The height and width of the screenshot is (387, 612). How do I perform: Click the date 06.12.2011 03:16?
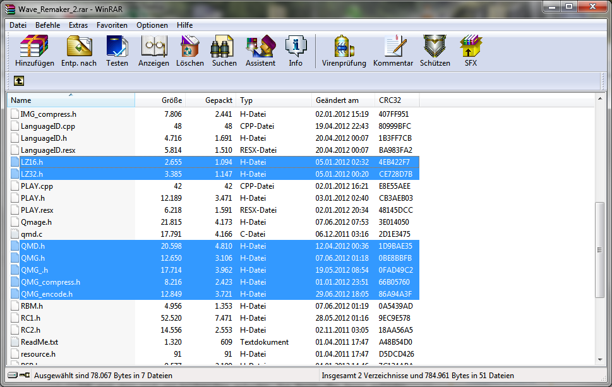(x=342, y=234)
